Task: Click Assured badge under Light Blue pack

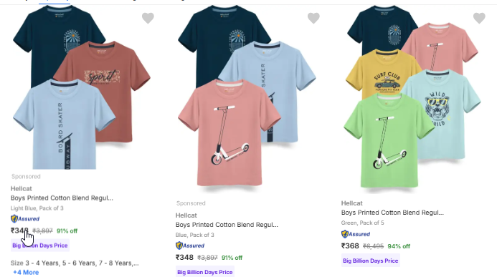Action: [x=25, y=219]
